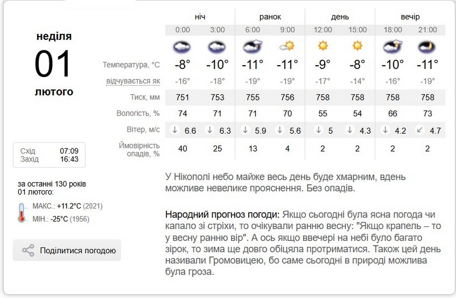The image size is (456, 298).
Task: Select the 15:00 time column header
Action: point(358,30)
